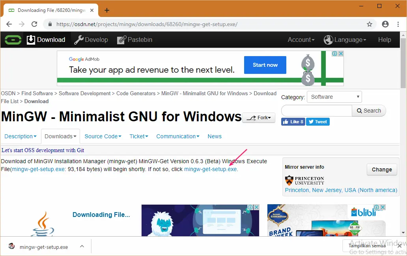Close the downloads bar
The width and height of the screenshot is (407, 256).
(400, 246)
